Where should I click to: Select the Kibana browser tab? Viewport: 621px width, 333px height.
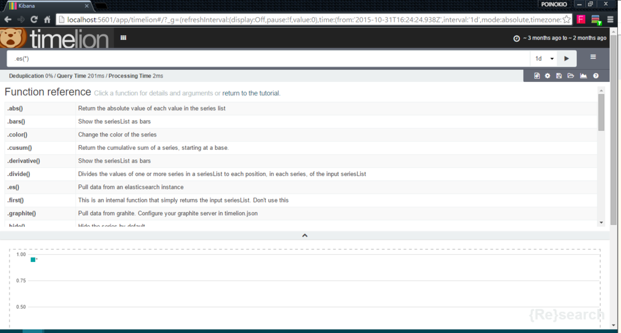point(49,6)
